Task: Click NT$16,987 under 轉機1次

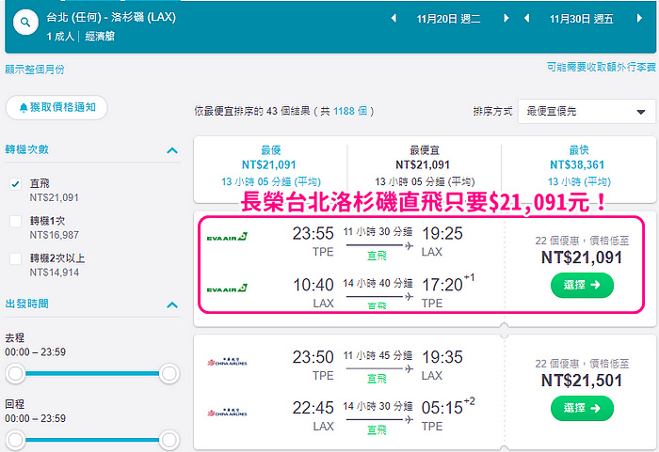Action: pyautogui.click(x=55, y=235)
